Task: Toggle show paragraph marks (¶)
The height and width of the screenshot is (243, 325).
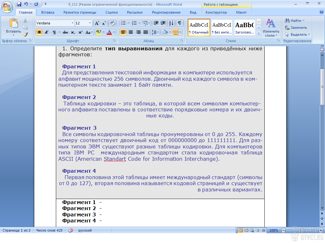Action: (x=180, y=23)
